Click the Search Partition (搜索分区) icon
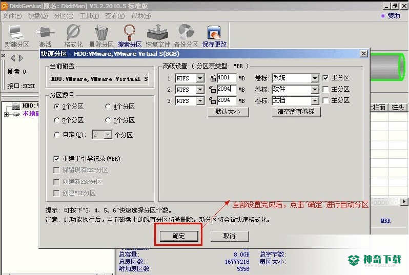The height and width of the screenshot is (275, 409). pyautogui.click(x=130, y=36)
